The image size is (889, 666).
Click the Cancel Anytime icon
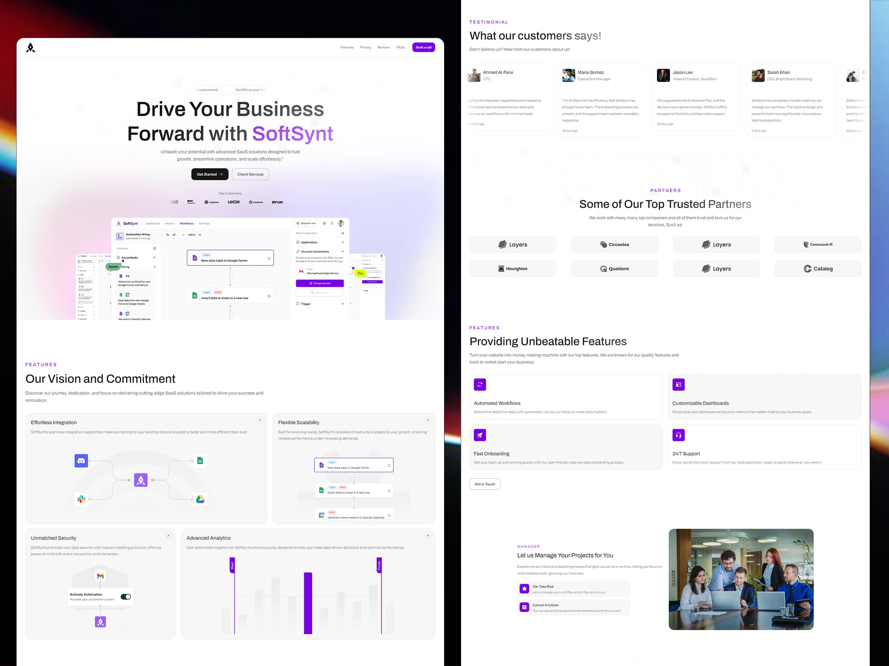[x=524, y=608]
